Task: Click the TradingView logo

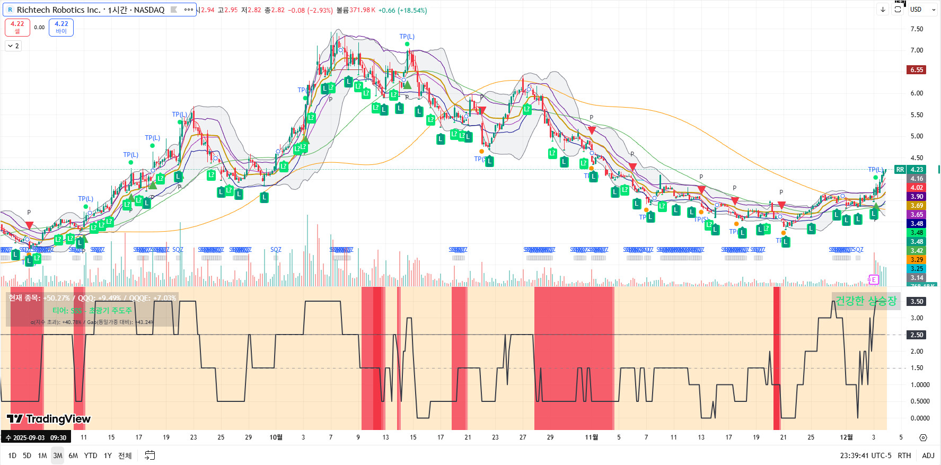Action: point(49,419)
